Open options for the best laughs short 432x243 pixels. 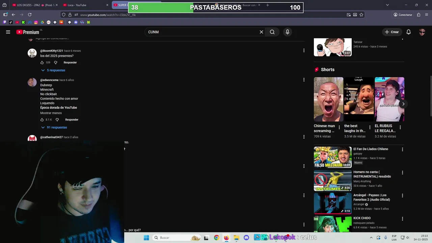(x=370, y=128)
